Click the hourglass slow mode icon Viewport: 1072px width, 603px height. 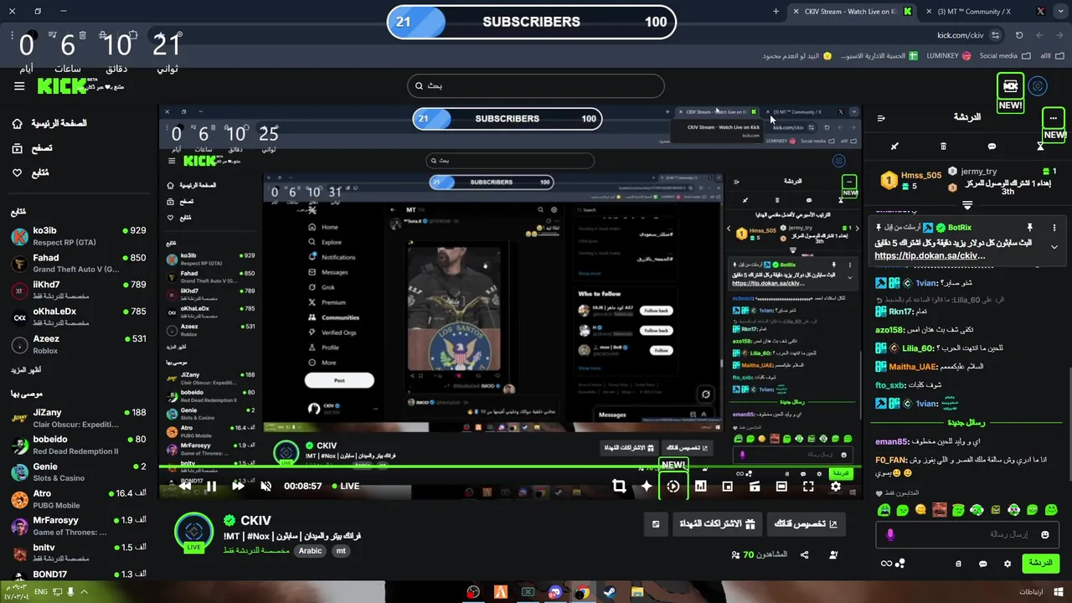(1040, 147)
